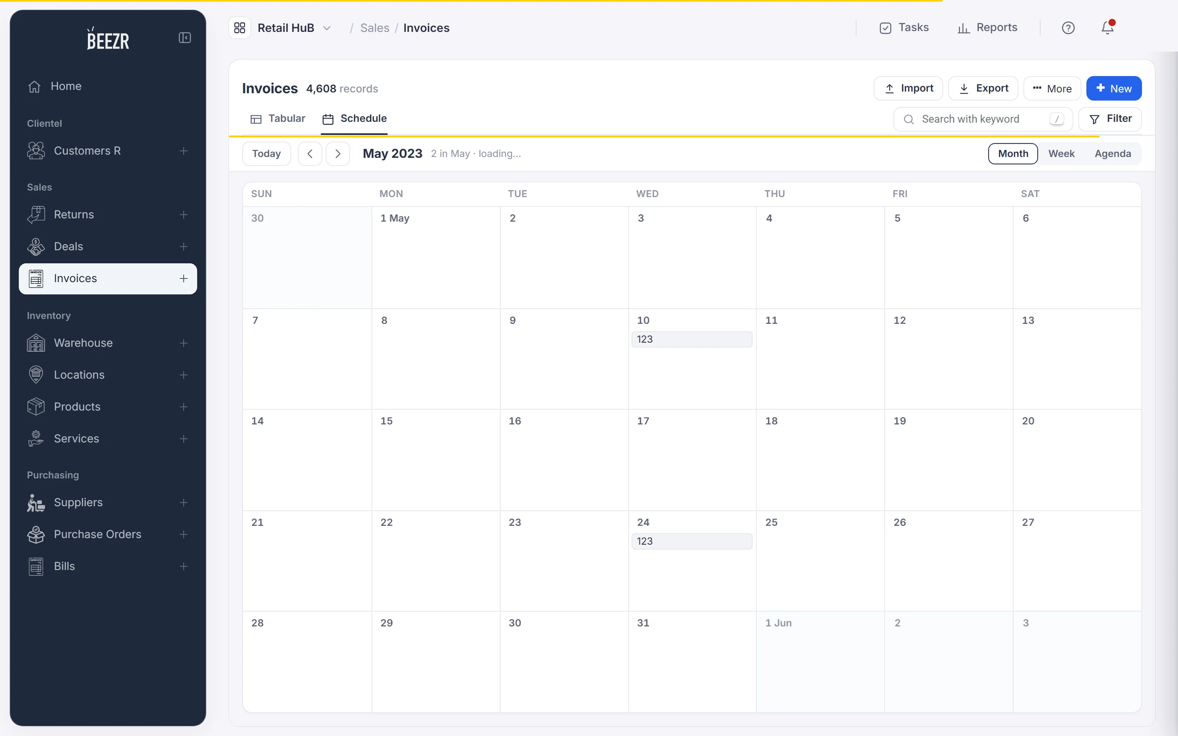Viewport: 1178px width, 736px height.
Task: Click the plus icon next to Deals
Action: [184, 247]
